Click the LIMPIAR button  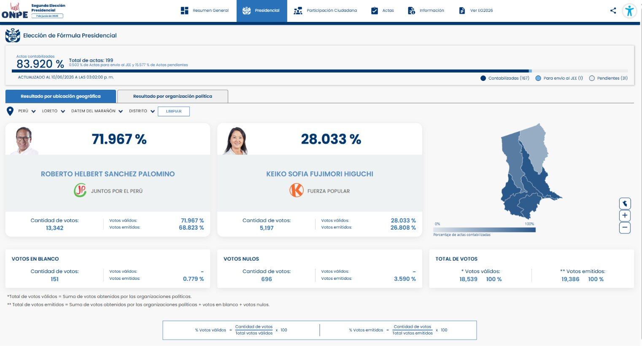coord(174,111)
